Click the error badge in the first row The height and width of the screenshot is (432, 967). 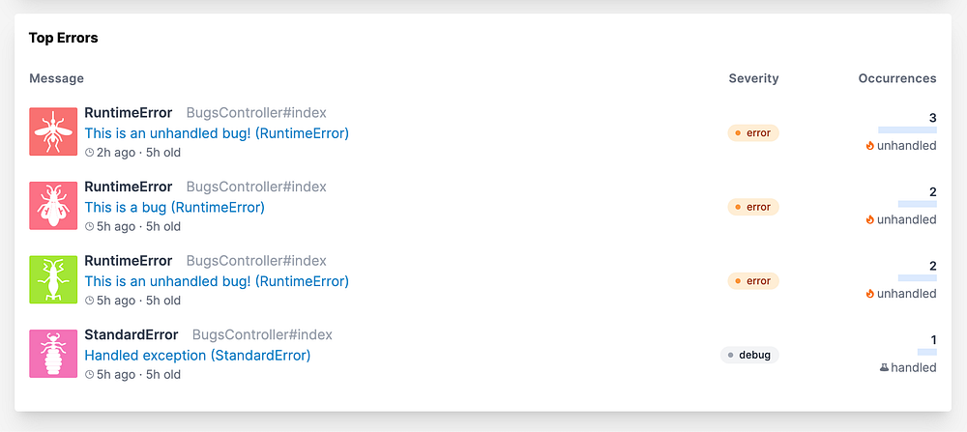753,133
